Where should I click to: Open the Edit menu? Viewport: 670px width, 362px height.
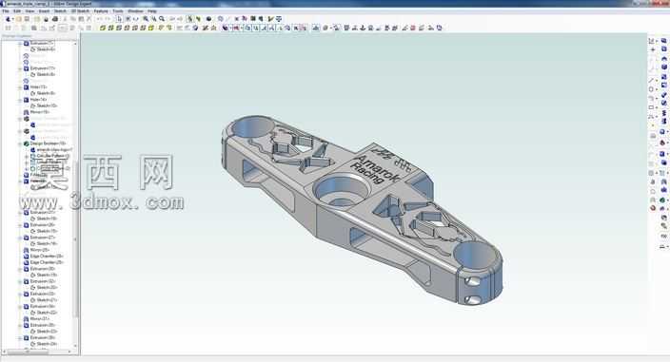(x=17, y=11)
